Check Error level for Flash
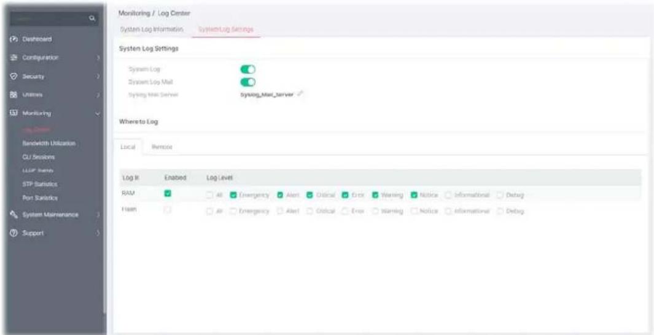The width and height of the screenshot is (654, 335). 345,211
